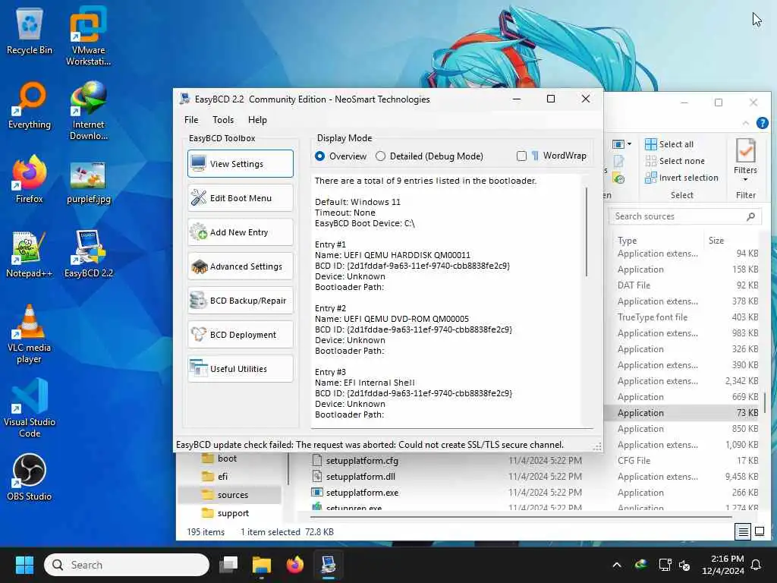This screenshot has width=777, height=583.
Task: Click the OBS Studio desktop icon
Action: (x=30, y=478)
